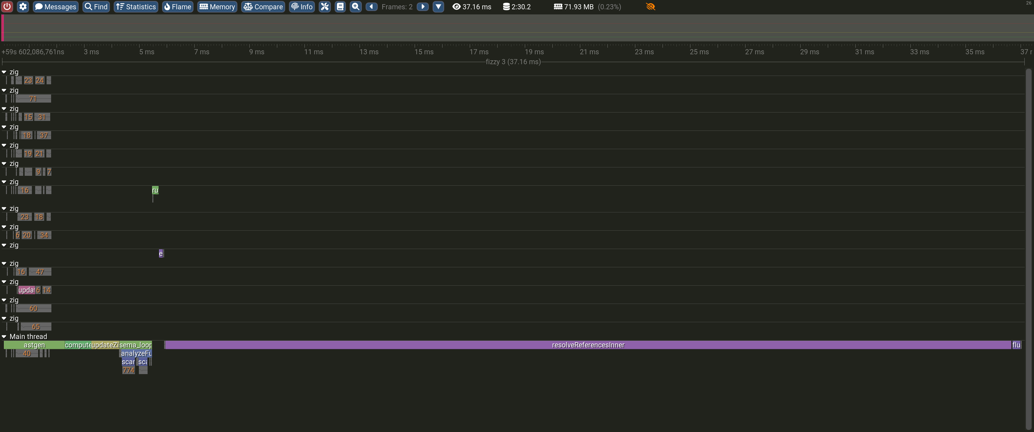
Task: Select collapsed zones block labeled 71
Action: (33, 99)
